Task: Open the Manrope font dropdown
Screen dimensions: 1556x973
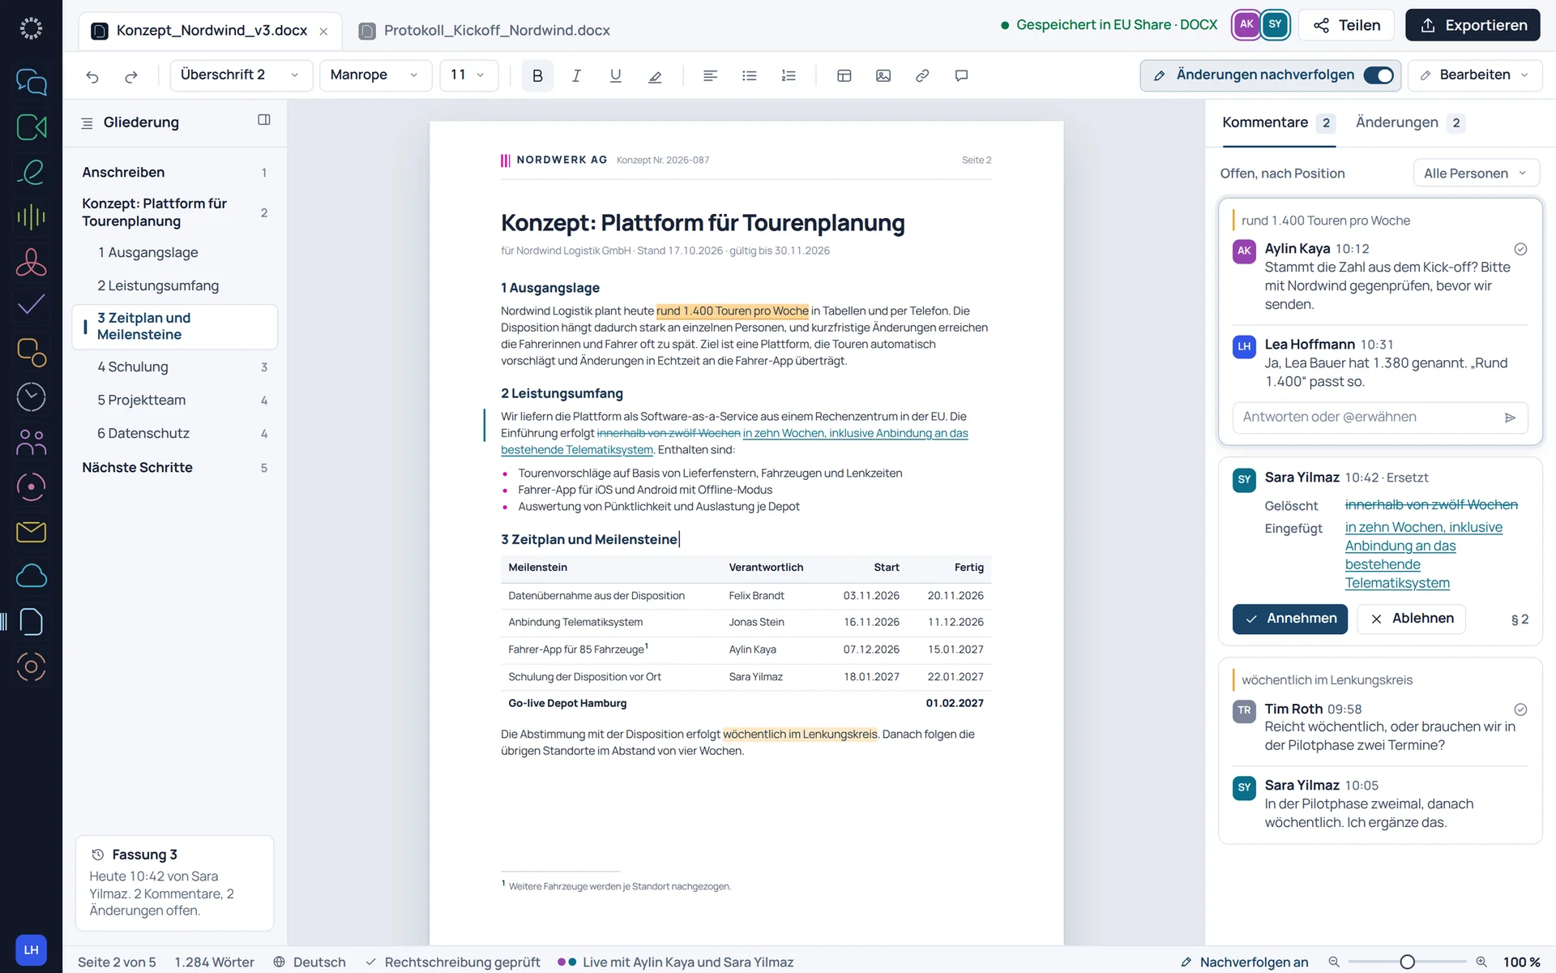Action: coord(375,75)
